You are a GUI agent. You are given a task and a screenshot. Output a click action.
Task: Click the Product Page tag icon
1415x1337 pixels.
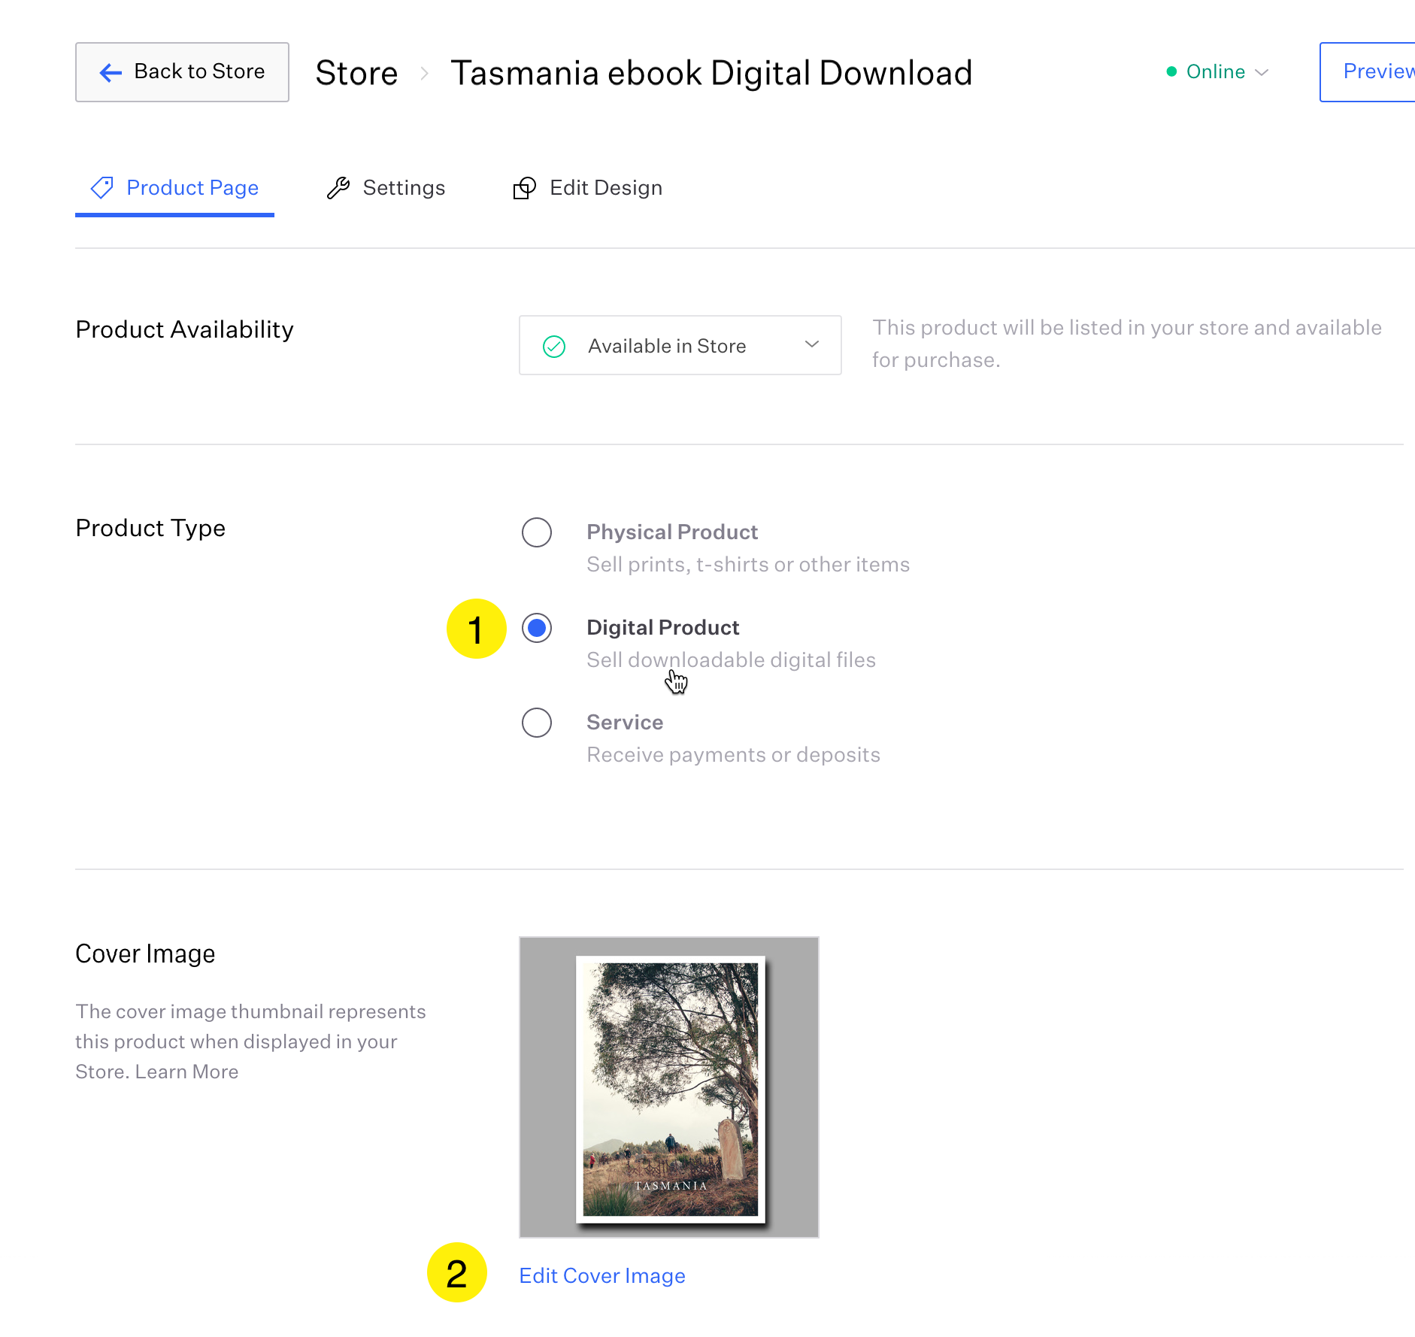point(102,188)
